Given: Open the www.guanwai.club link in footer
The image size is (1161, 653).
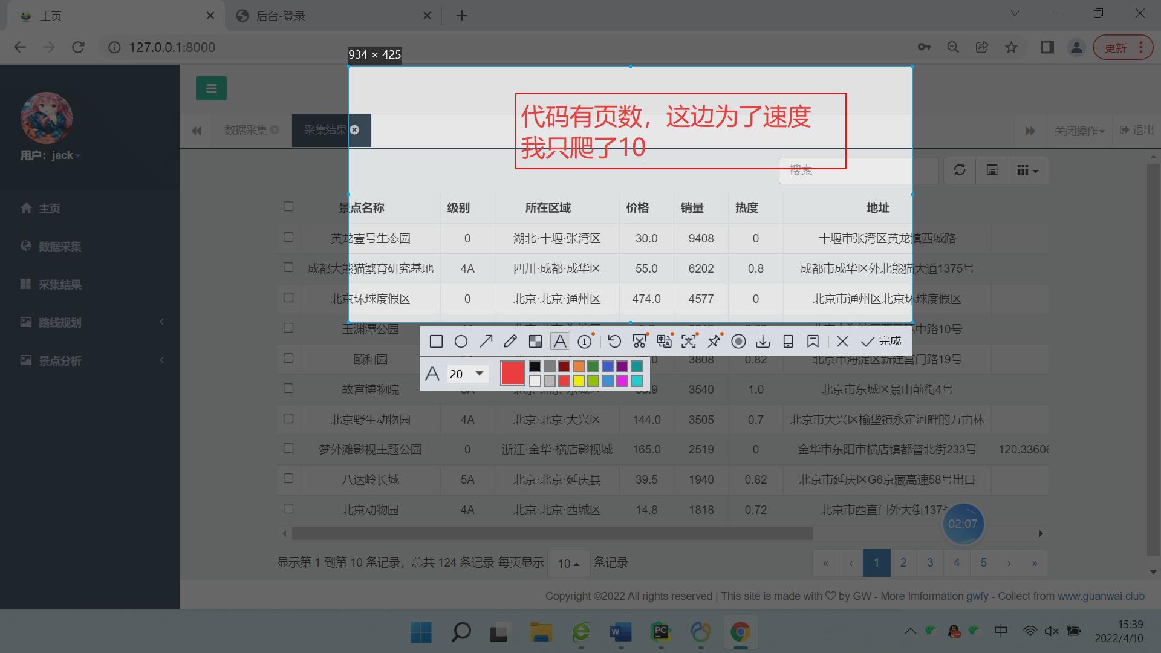Looking at the screenshot, I should [x=1101, y=596].
